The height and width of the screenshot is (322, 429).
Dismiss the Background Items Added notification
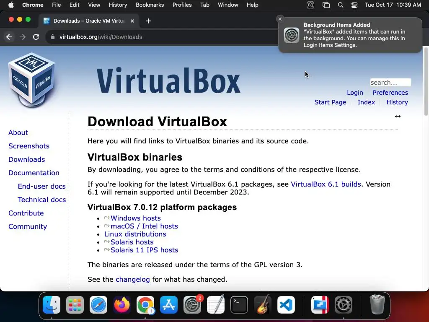280,19
